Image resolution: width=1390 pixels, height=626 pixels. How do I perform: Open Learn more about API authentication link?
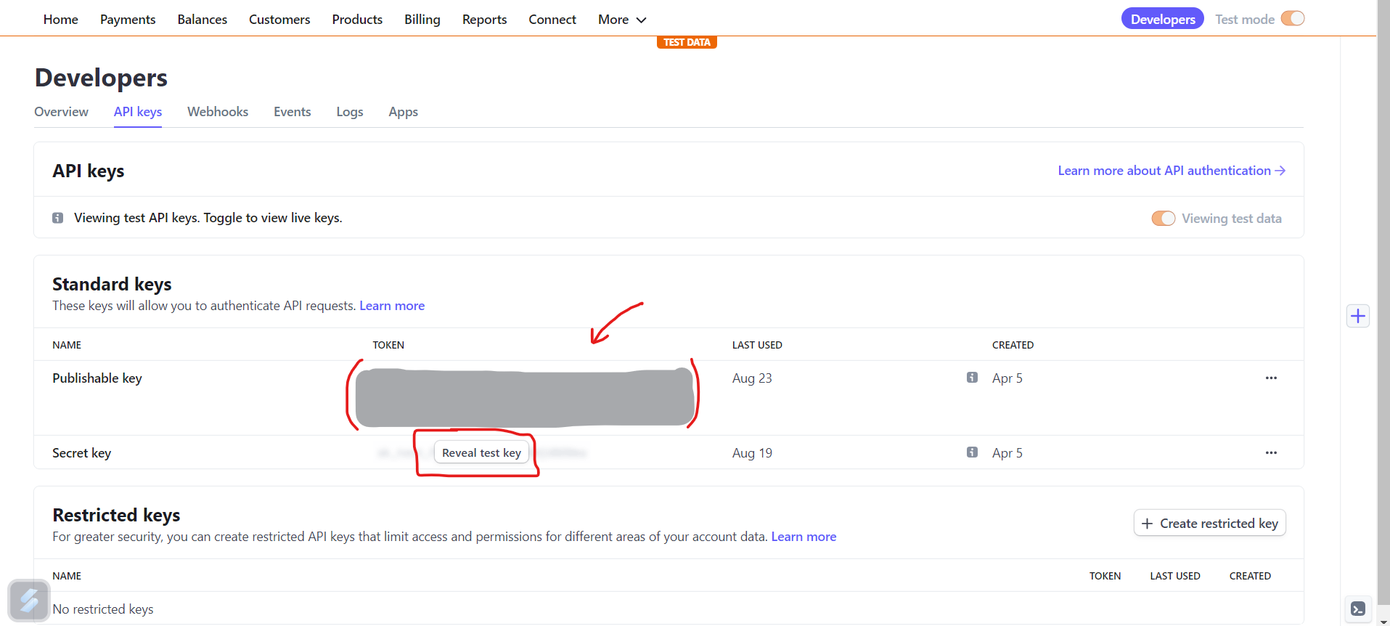point(1172,171)
